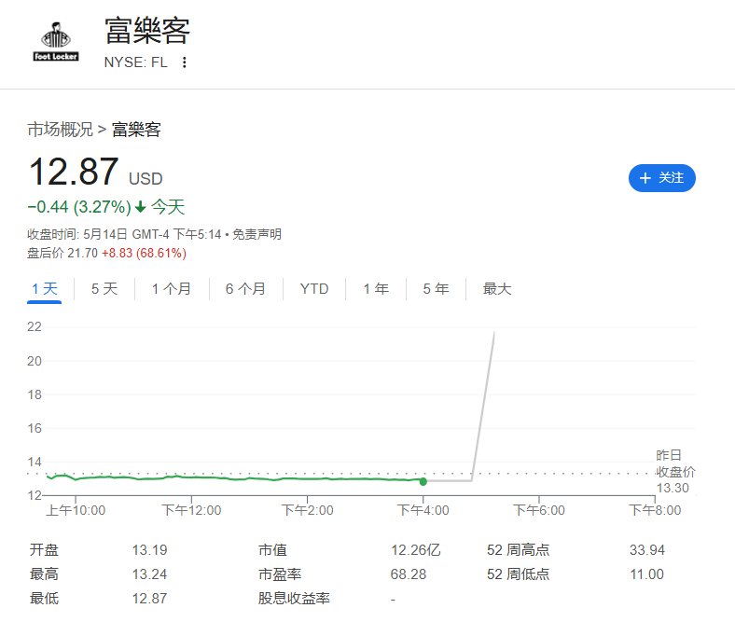Click the blue 关注 follow button

coord(662,178)
